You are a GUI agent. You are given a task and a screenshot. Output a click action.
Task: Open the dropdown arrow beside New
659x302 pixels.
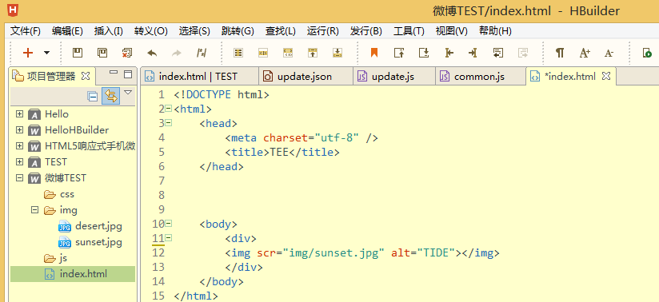(46, 53)
